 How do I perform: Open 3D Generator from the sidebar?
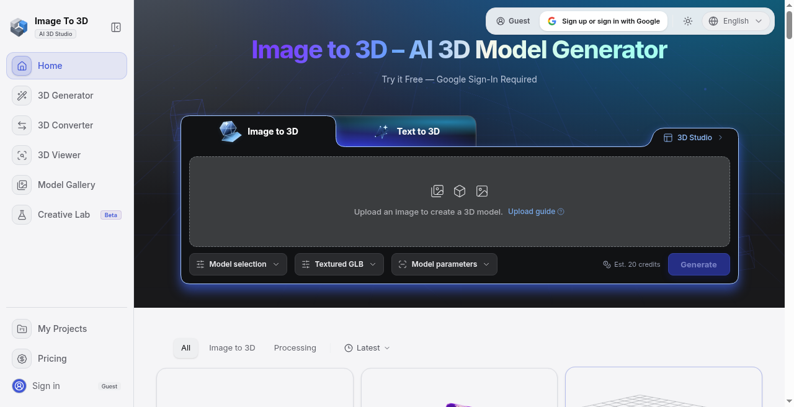coord(67,96)
